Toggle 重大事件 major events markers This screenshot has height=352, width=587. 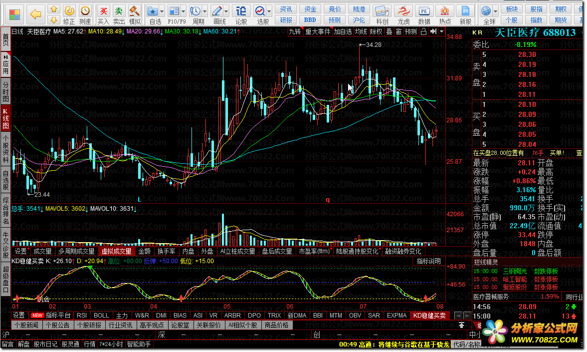pos(318,31)
